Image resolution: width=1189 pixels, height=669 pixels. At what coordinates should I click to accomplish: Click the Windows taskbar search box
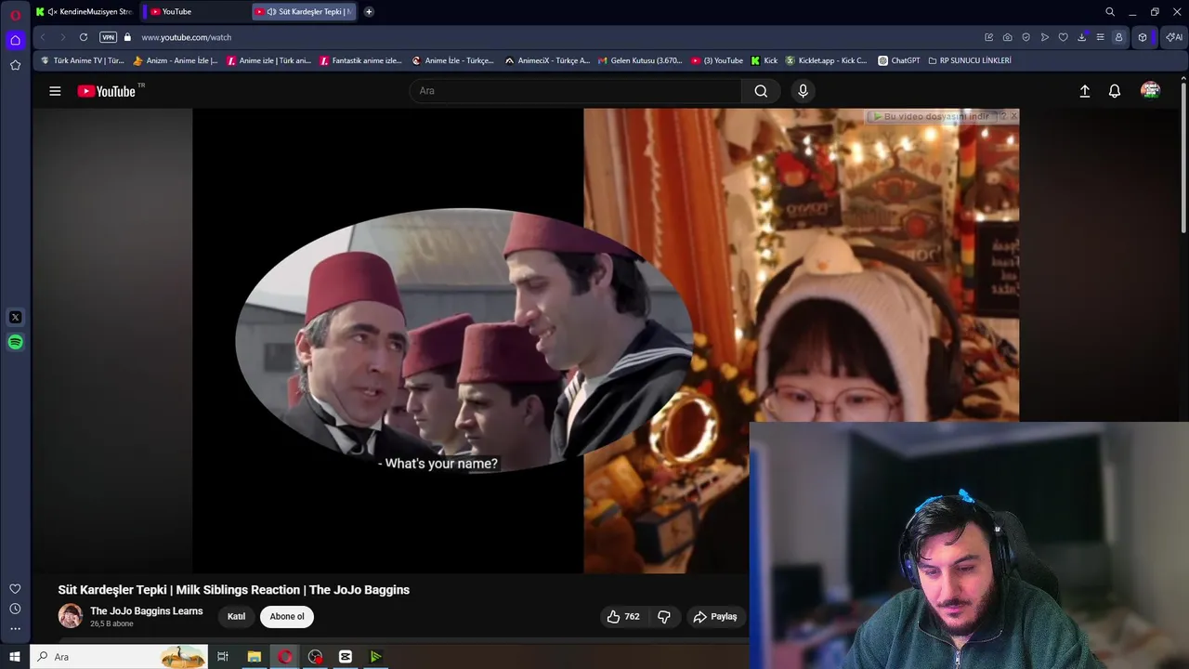tap(119, 657)
